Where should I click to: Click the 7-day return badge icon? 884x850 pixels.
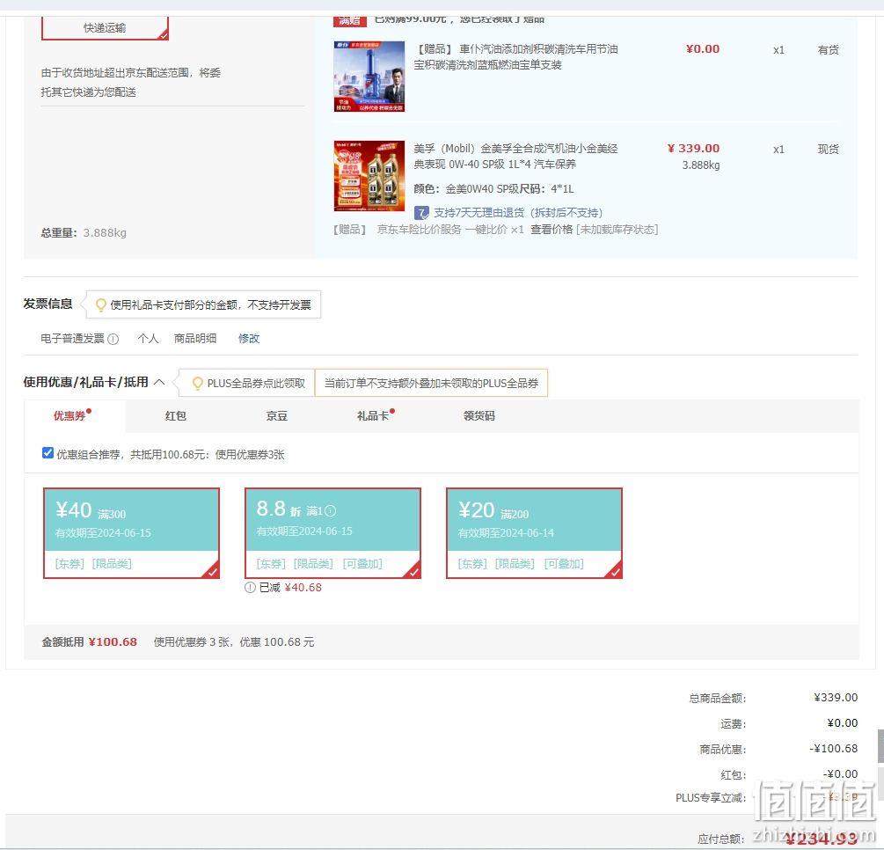(x=421, y=213)
